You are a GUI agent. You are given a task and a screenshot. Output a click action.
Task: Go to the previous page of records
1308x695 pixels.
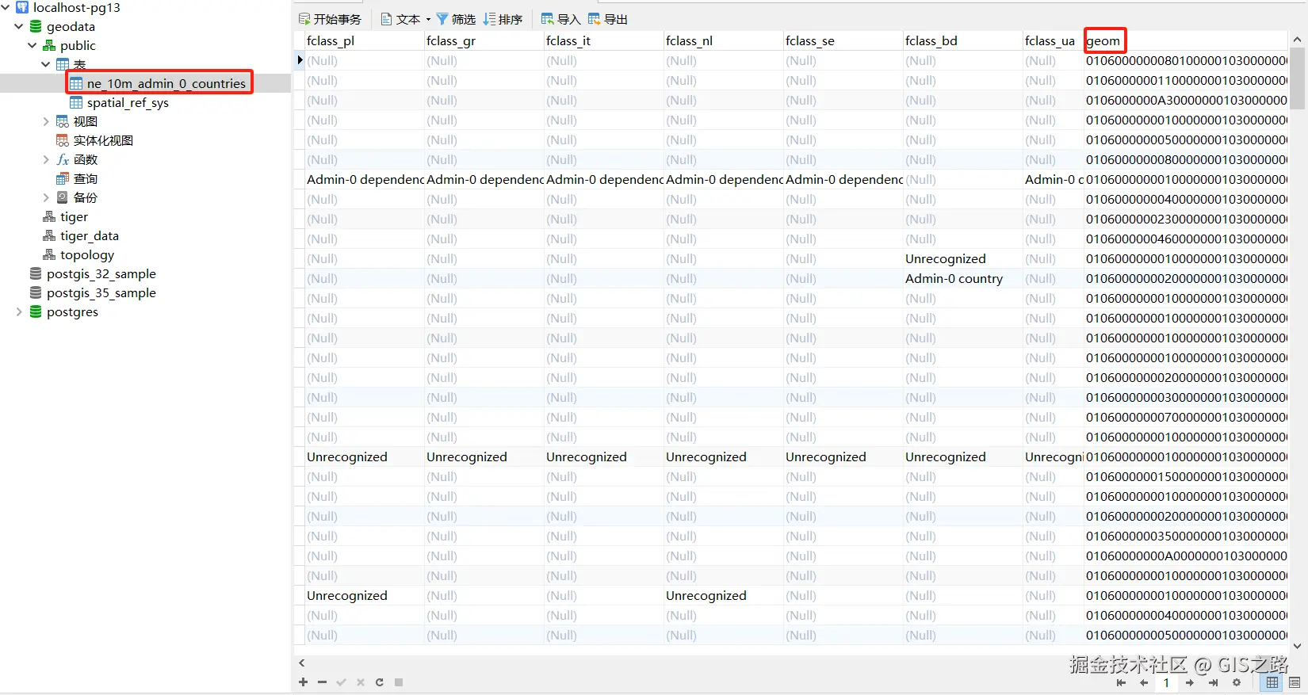(1144, 682)
